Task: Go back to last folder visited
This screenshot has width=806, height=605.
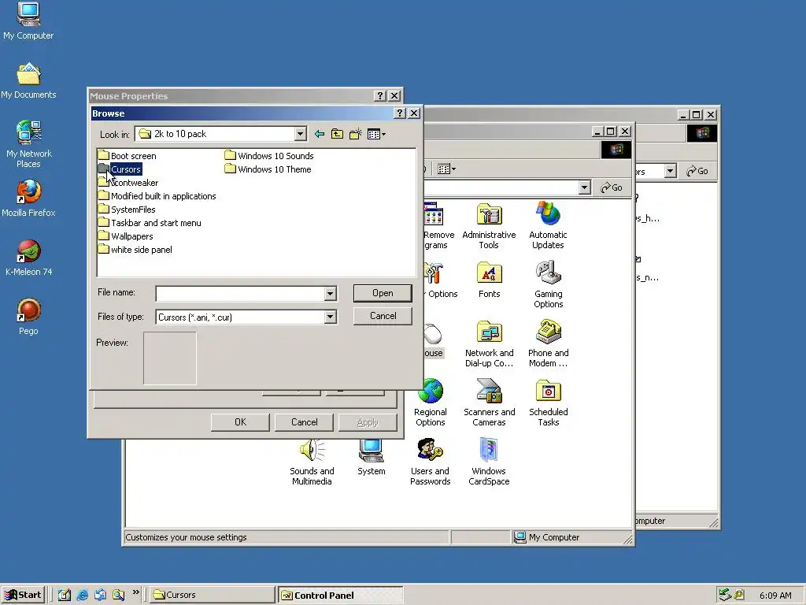Action: point(320,134)
